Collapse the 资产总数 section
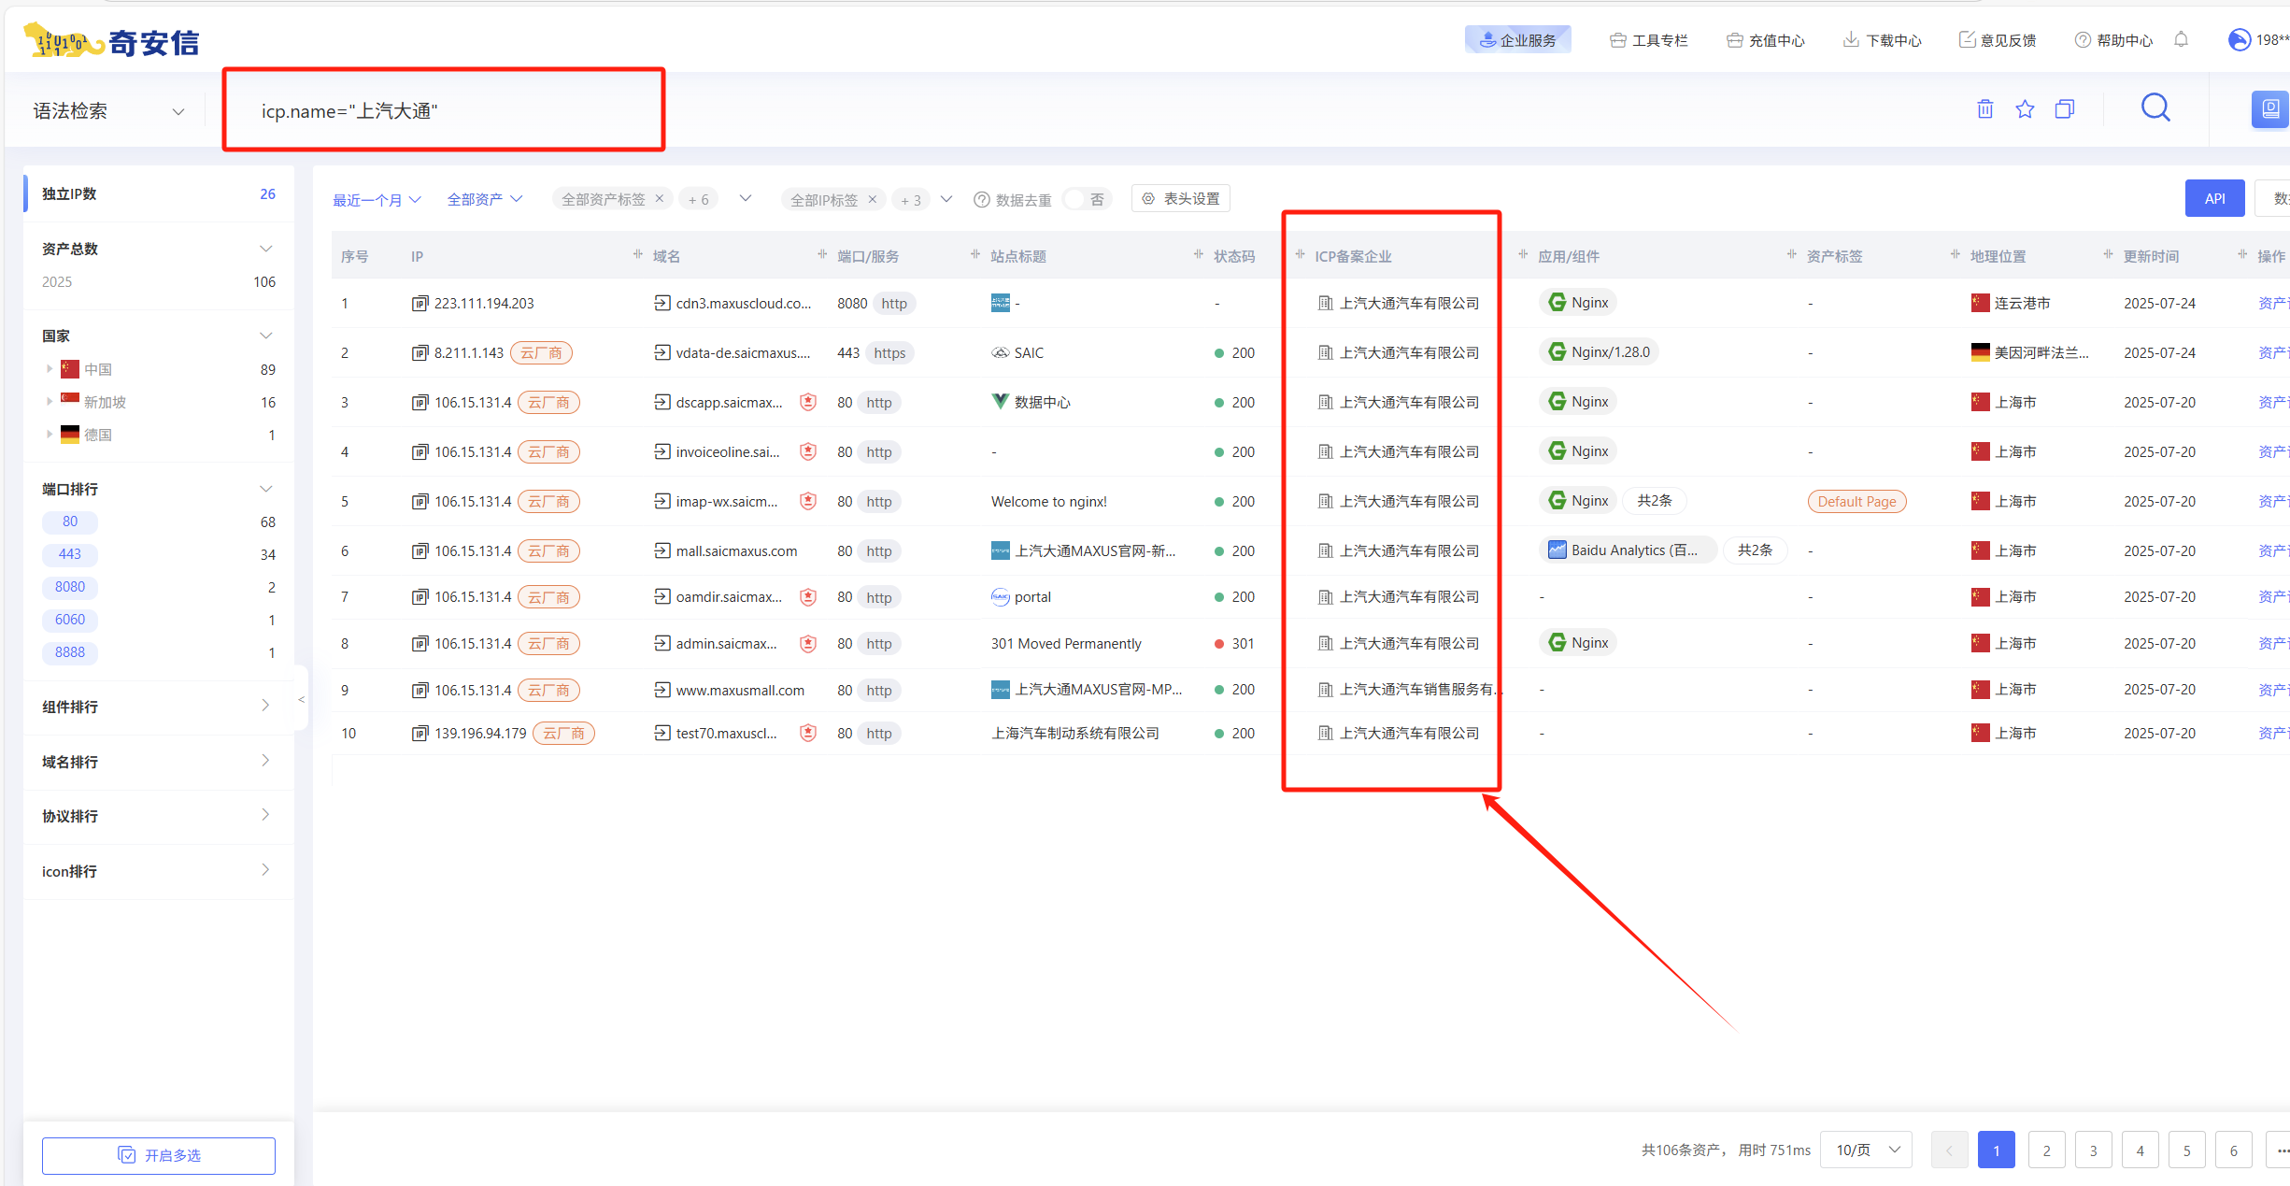 pyautogui.click(x=265, y=249)
